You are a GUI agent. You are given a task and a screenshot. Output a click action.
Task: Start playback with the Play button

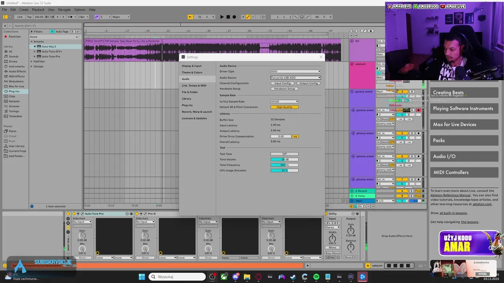222,17
